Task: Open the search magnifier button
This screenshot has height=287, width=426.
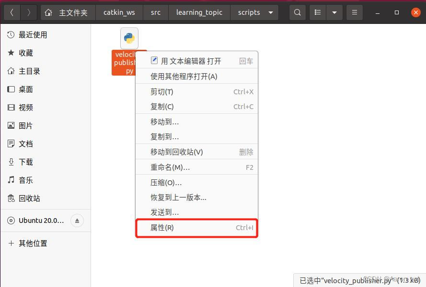Action: 298,12
